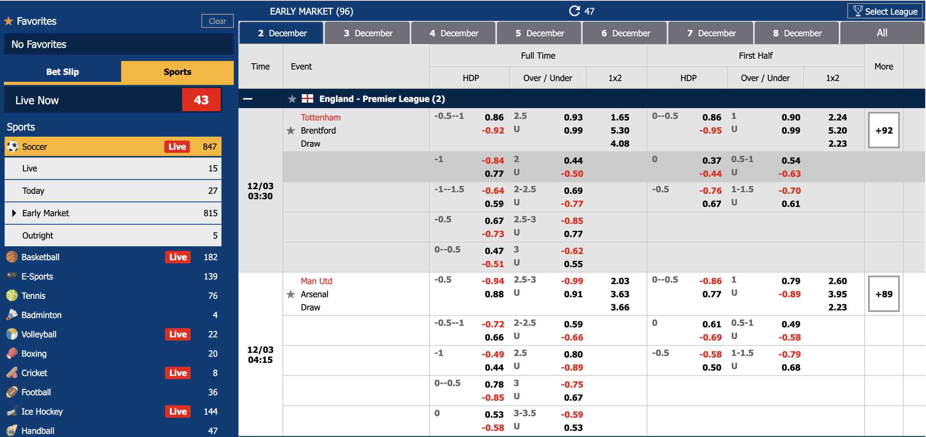Click the Boxing glove icon
This screenshot has height=437, width=926.
pos(12,353)
